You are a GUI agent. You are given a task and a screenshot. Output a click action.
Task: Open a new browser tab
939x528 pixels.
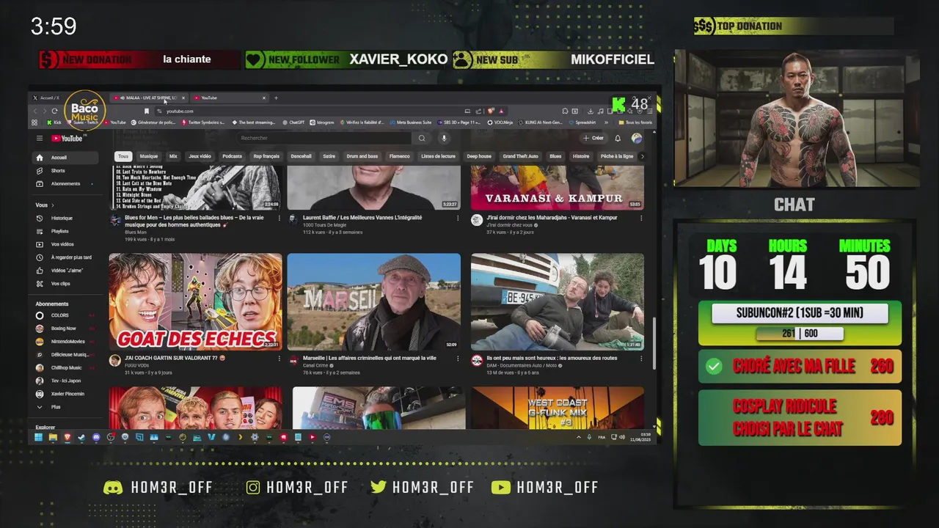[276, 98]
